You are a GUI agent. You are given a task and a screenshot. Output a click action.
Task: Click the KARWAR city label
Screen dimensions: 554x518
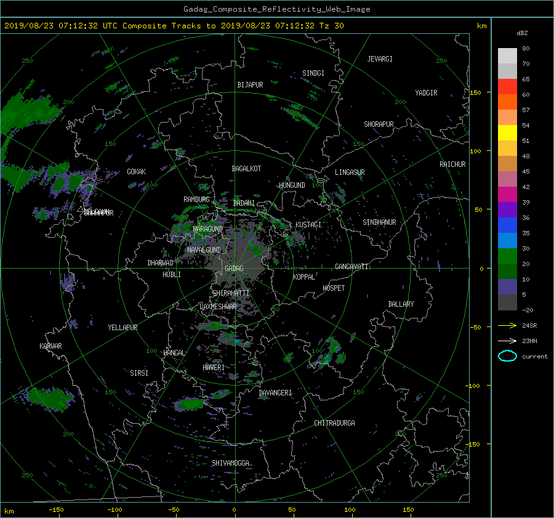[50, 346]
